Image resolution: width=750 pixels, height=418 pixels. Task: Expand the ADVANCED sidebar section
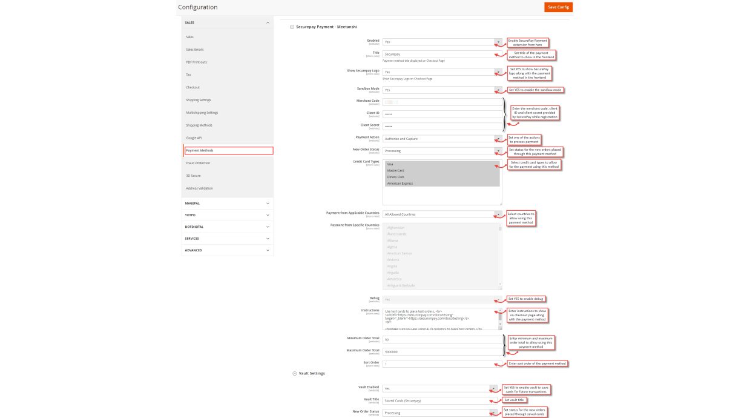click(227, 250)
